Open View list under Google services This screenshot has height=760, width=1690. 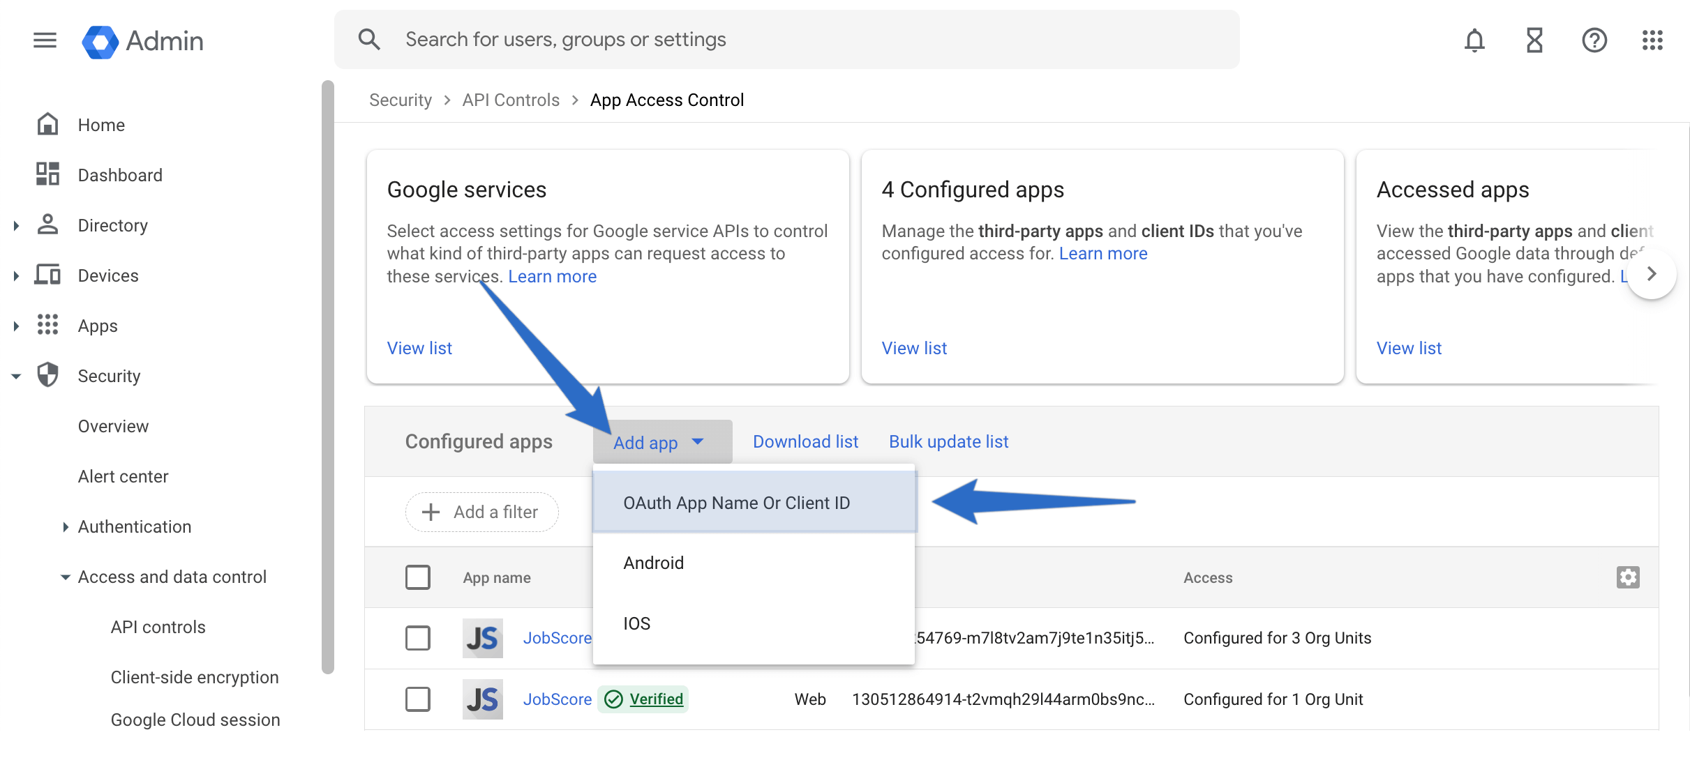[x=419, y=348]
